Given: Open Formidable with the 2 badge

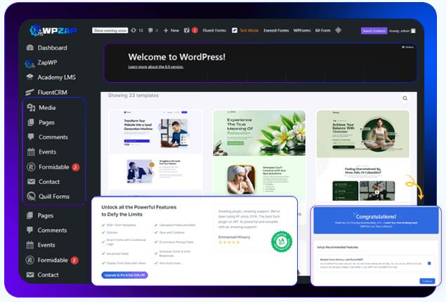Looking at the screenshot, I should [x=53, y=167].
